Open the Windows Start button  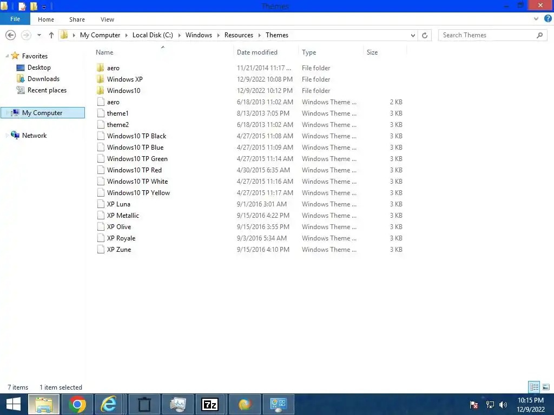point(14,404)
